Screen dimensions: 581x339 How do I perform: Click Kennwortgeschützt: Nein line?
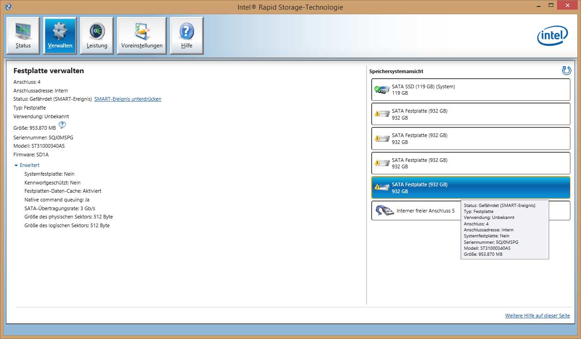pos(53,183)
